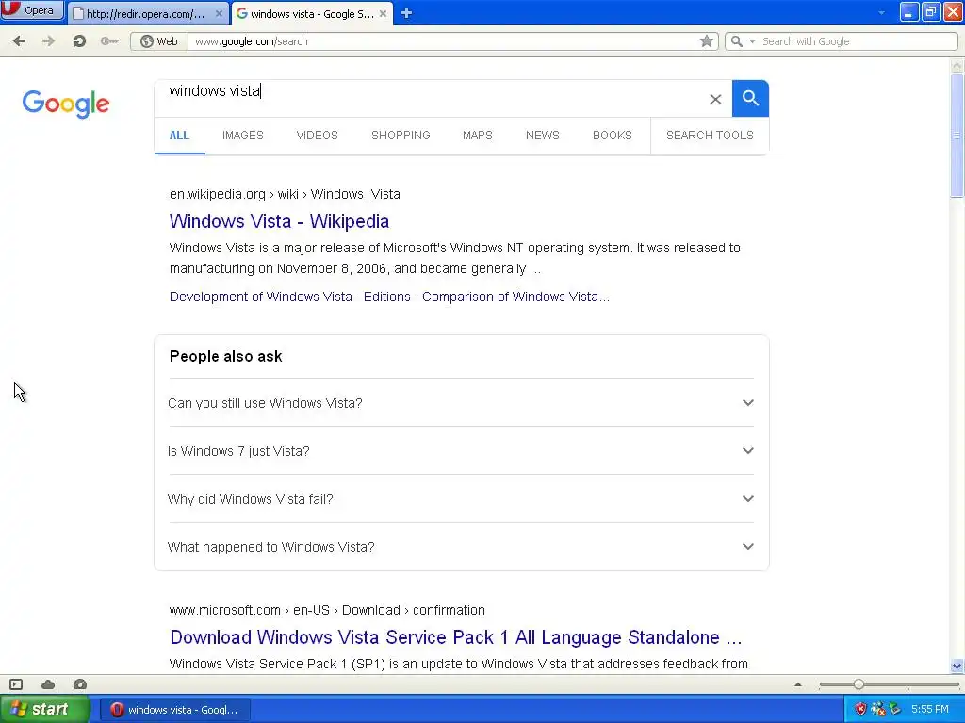Click the middle system tray icon

point(877,710)
